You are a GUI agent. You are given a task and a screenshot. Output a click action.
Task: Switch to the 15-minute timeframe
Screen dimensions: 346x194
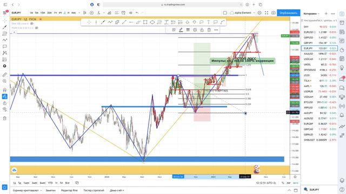[43, 13]
